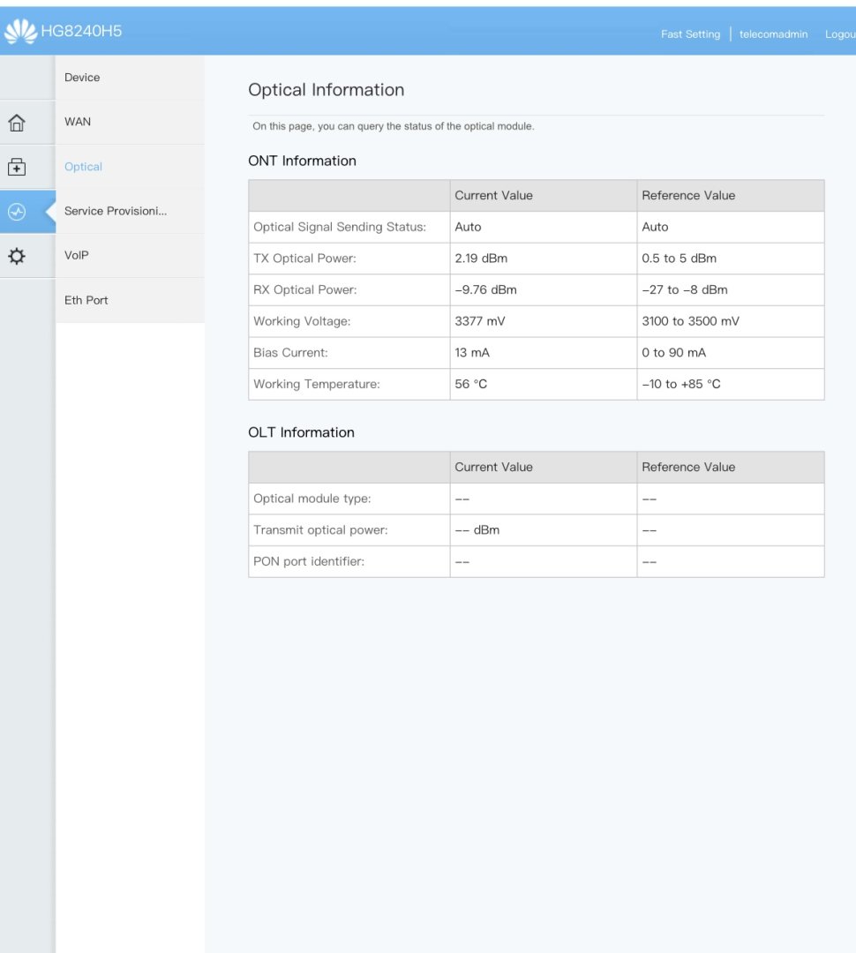
Task: Click the Optical Signal Sending Status label
Action: [x=340, y=228]
